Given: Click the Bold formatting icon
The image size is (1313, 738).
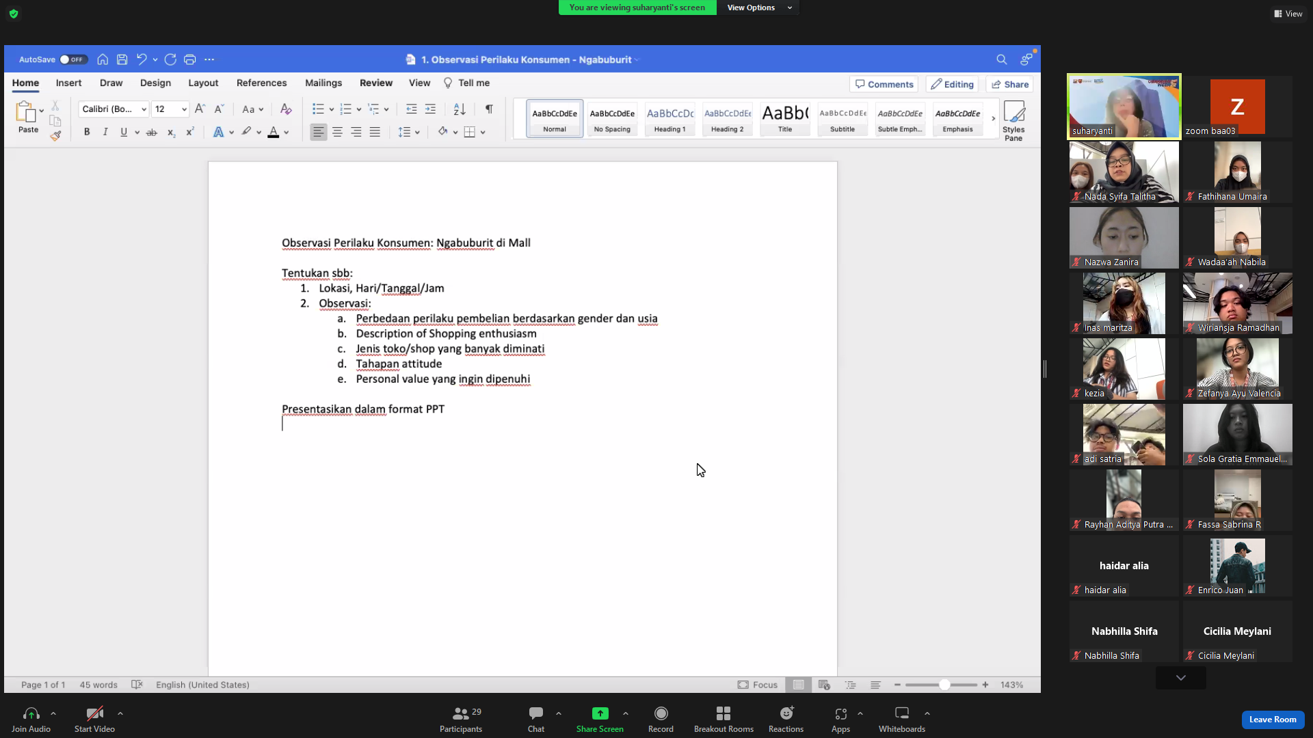Looking at the screenshot, I should [x=87, y=132].
